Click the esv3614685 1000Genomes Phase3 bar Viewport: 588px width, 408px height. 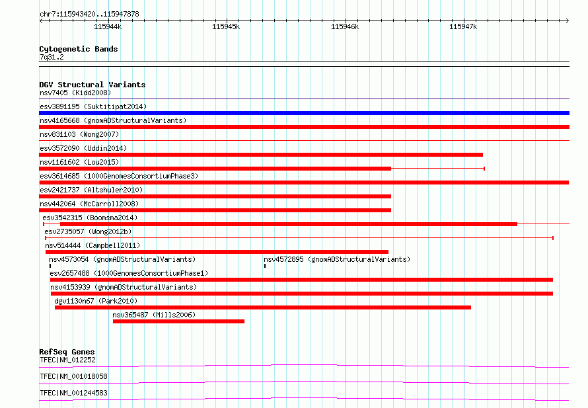click(304, 183)
